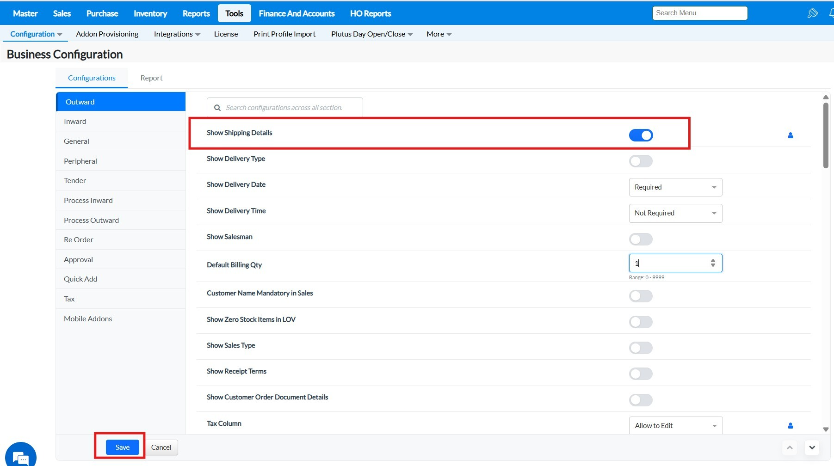Image resolution: width=834 pixels, height=466 pixels.
Task: Open the notification bell in header
Action: [831, 13]
